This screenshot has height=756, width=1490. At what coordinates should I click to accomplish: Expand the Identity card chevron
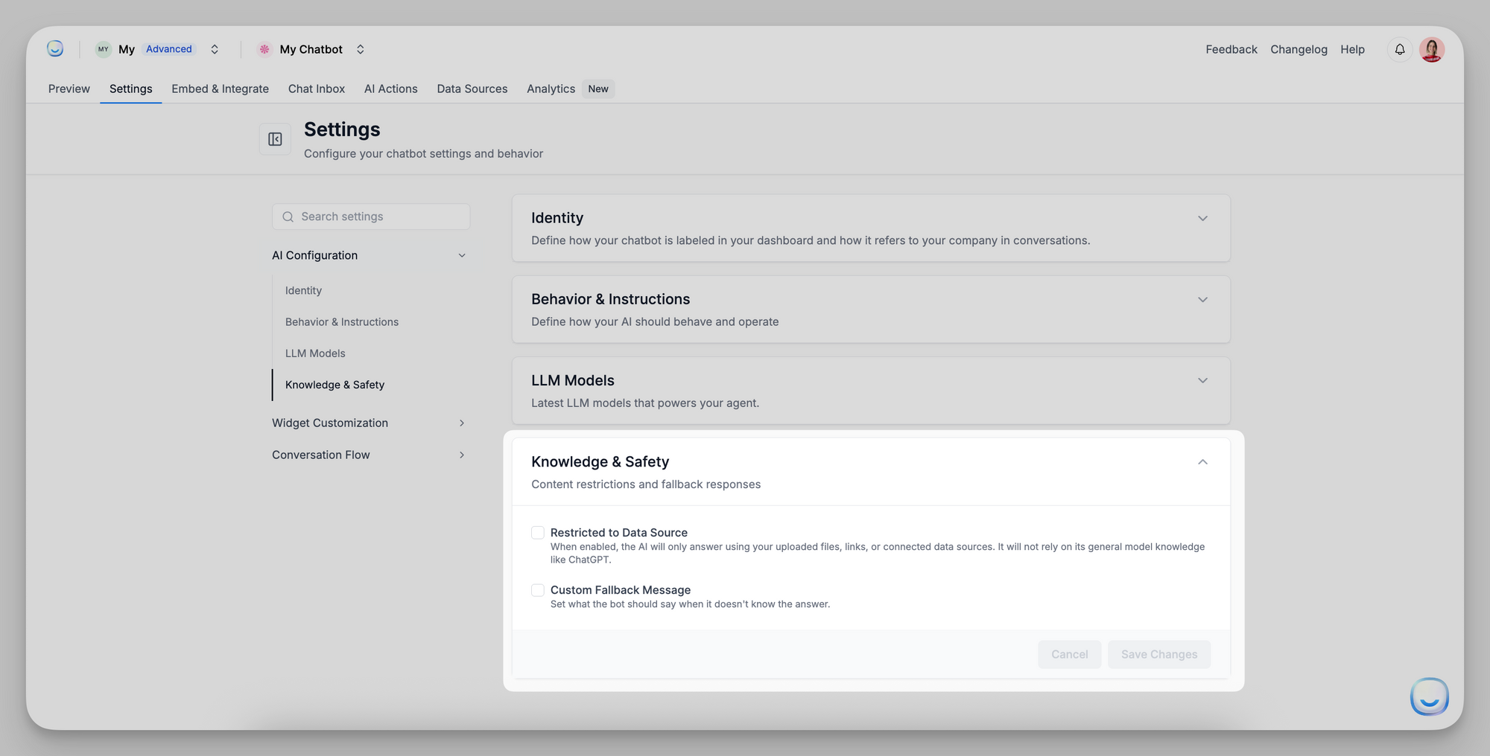pos(1202,218)
